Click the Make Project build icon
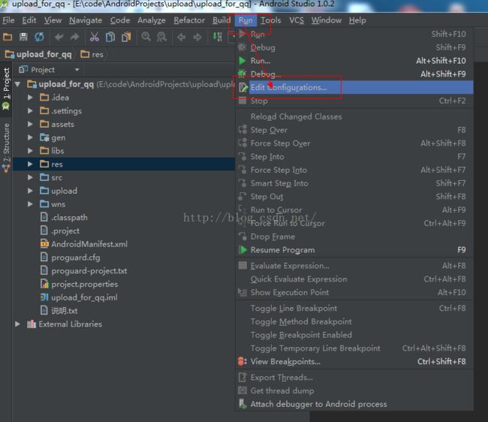 217,37
